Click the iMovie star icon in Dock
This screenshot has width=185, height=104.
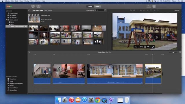click(x=111, y=100)
